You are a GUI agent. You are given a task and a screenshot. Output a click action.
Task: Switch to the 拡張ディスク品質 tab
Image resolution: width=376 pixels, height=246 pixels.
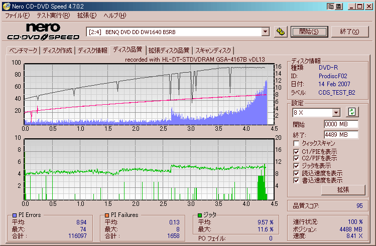point(169,51)
